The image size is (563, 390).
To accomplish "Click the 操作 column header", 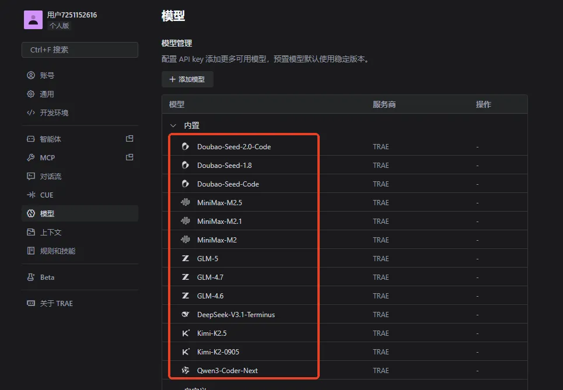I will point(483,104).
